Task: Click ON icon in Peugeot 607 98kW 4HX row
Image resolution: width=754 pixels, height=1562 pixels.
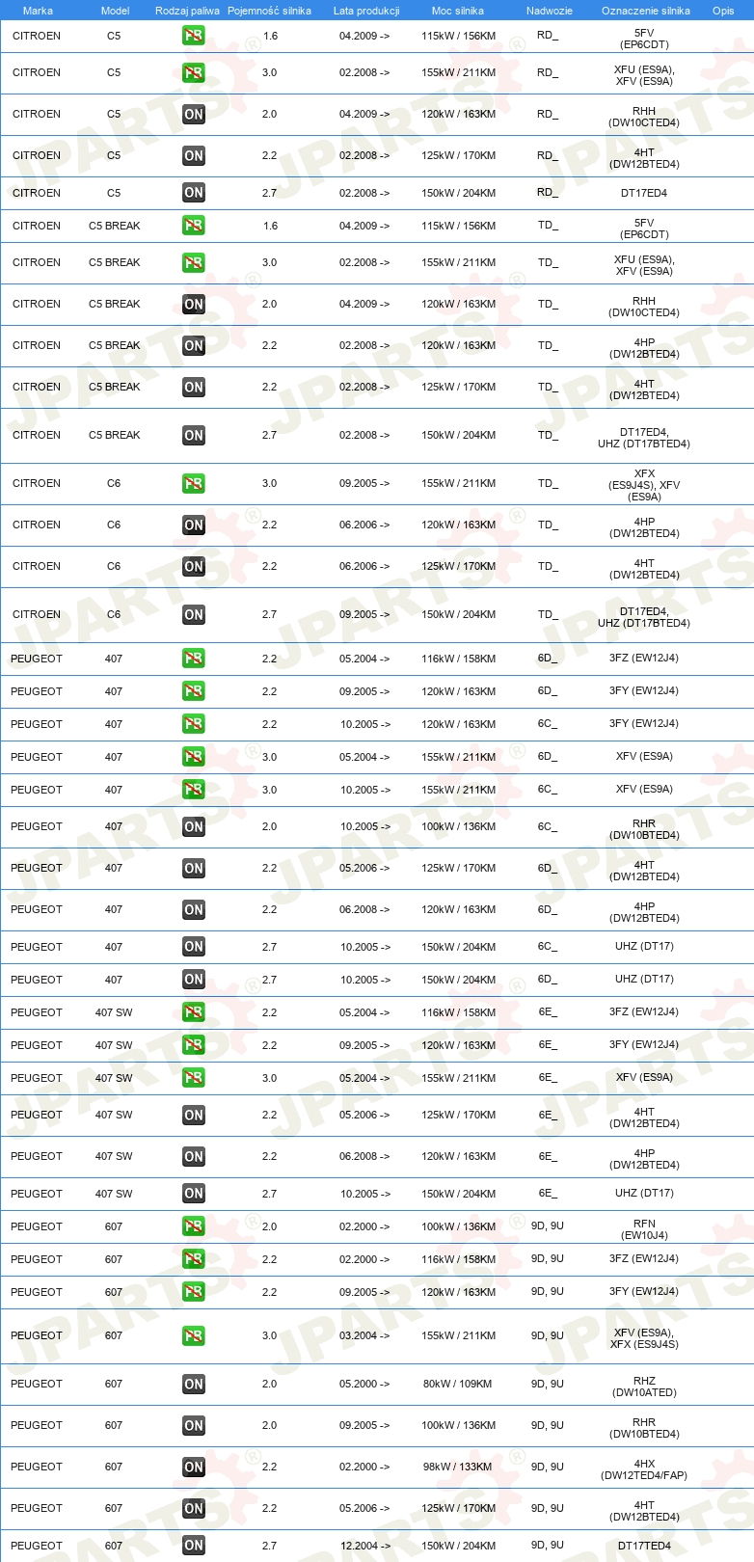Action: [x=193, y=1467]
